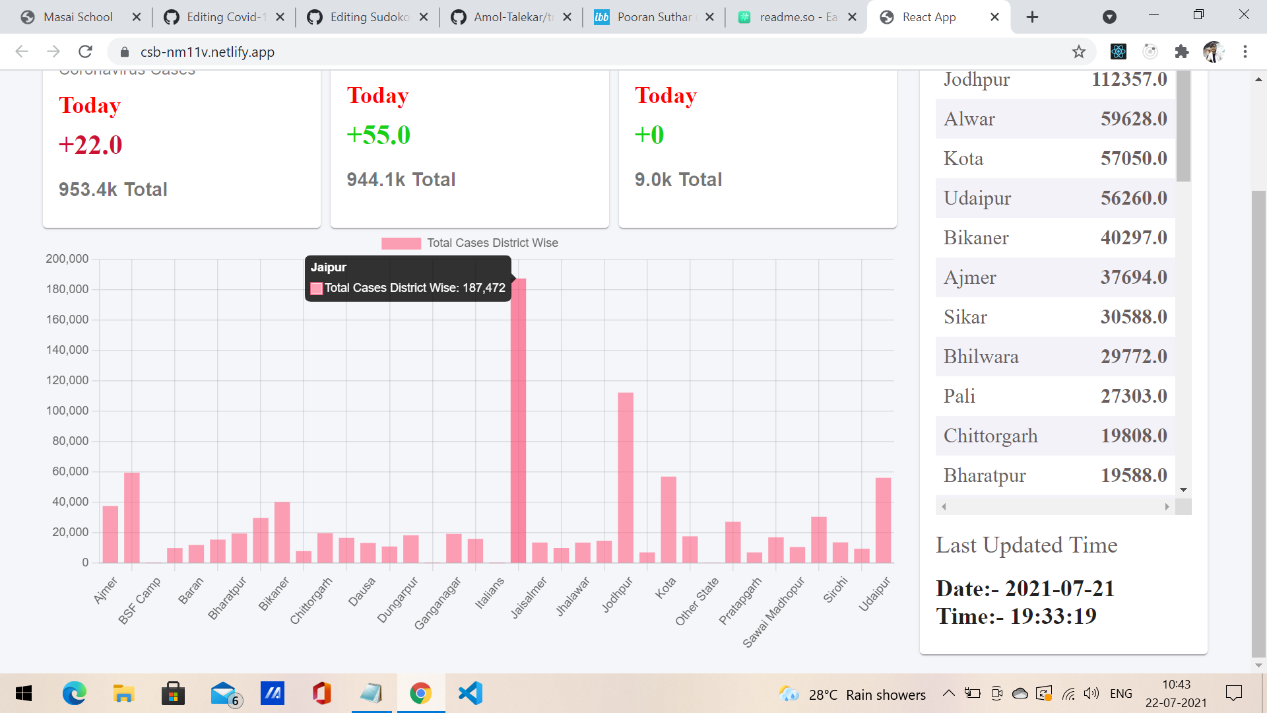Open the Chrome profile avatar

[x=1214, y=51]
